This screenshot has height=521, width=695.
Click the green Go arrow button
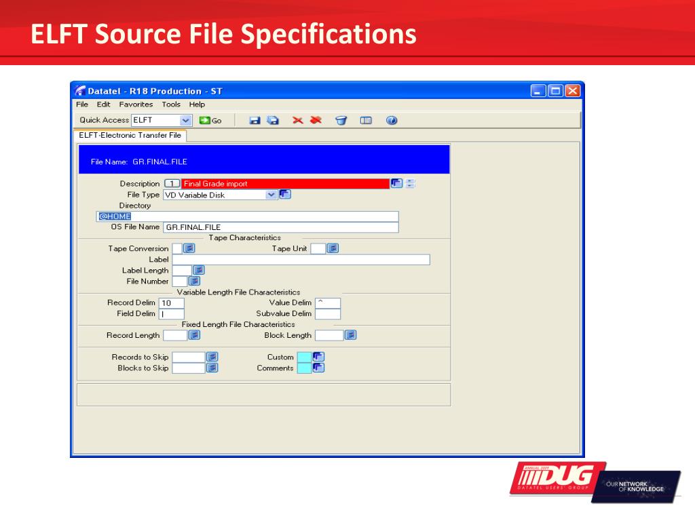point(210,121)
